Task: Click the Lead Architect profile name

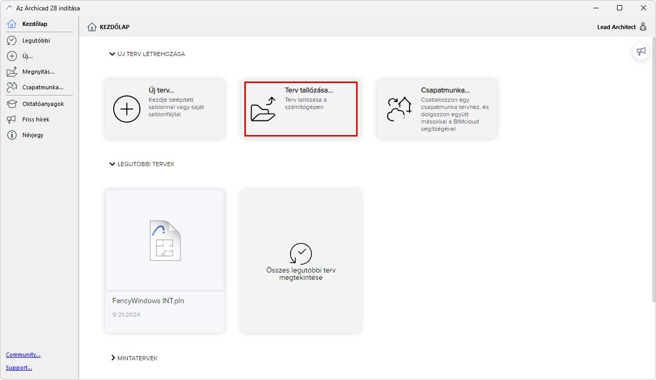Action: coord(616,27)
